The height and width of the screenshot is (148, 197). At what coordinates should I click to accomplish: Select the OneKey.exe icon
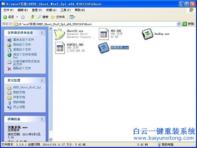[147, 34]
